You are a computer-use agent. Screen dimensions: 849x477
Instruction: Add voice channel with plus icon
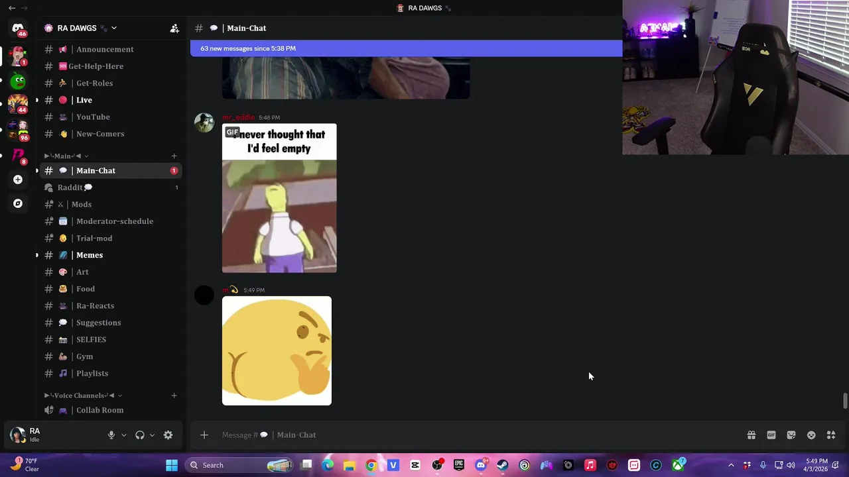(x=174, y=396)
